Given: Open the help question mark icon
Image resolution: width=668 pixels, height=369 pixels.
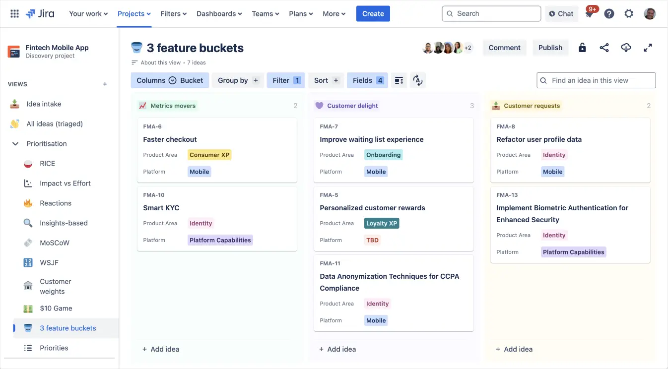Looking at the screenshot, I should pos(609,14).
